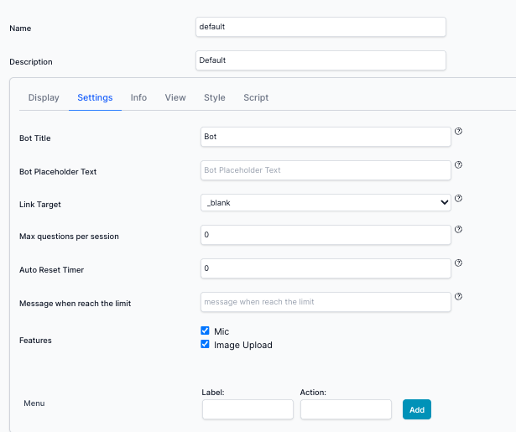The height and width of the screenshot is (432, 516).
Task: Show help icon for Auto Reset Timer
Action: click(458, 263)
